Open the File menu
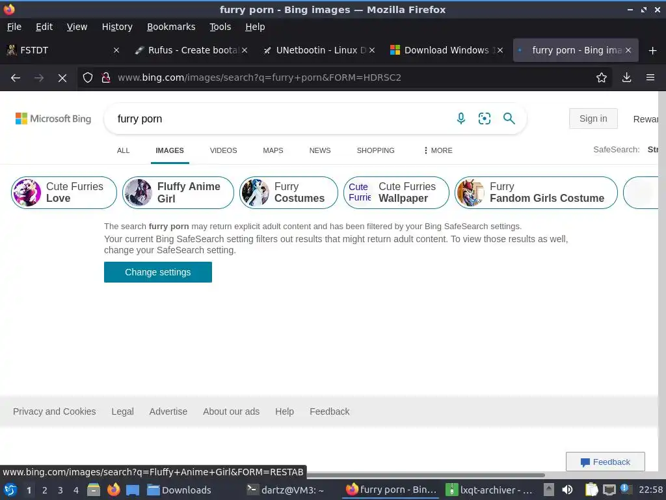 [x=14, y=27]
